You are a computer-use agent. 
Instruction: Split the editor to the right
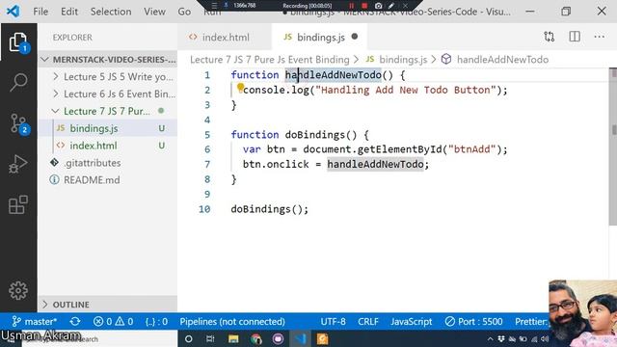[575, 37]
